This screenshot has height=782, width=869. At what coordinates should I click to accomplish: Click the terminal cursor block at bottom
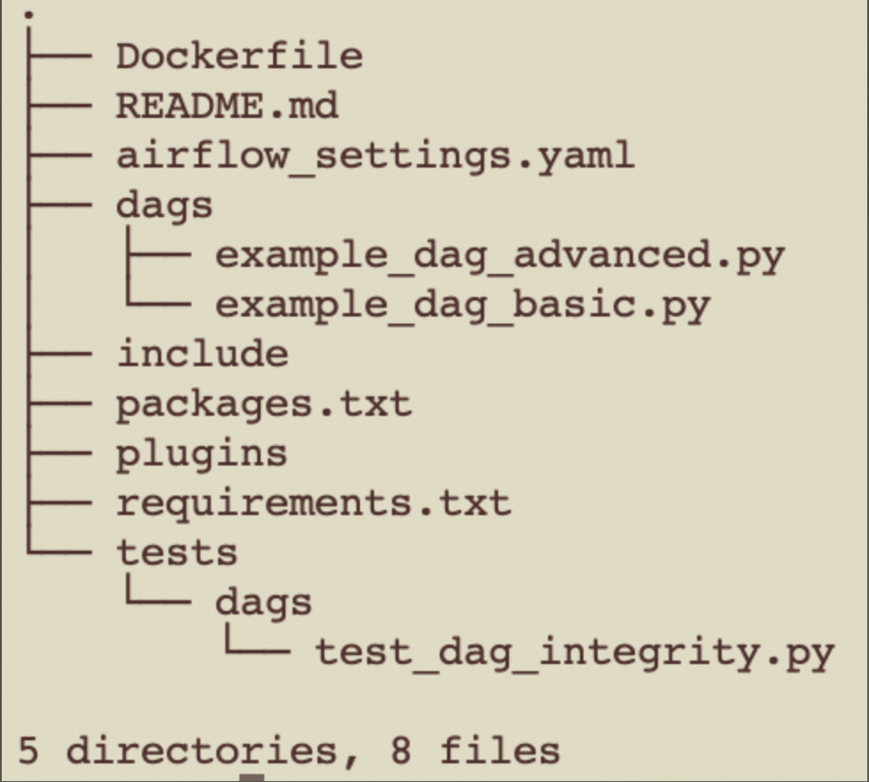252,778
